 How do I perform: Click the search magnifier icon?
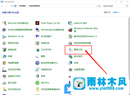[127, 6]
